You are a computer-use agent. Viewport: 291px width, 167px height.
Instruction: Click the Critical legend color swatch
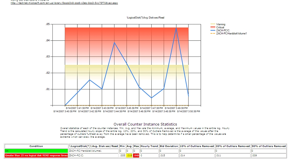(212, 27)
